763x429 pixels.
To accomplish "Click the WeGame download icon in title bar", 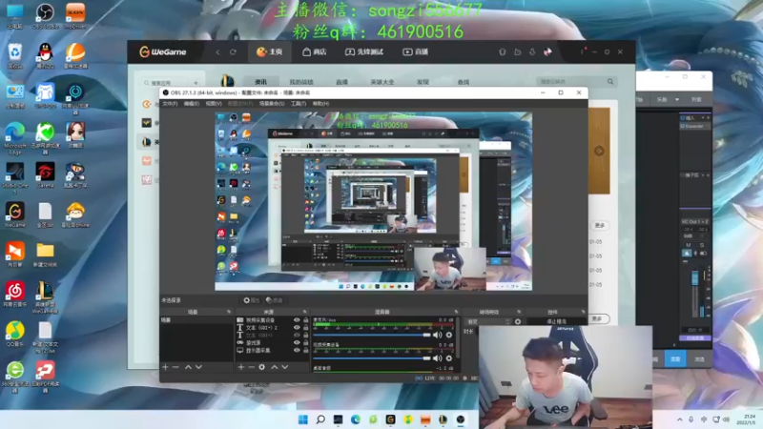I will click(532, 52).
